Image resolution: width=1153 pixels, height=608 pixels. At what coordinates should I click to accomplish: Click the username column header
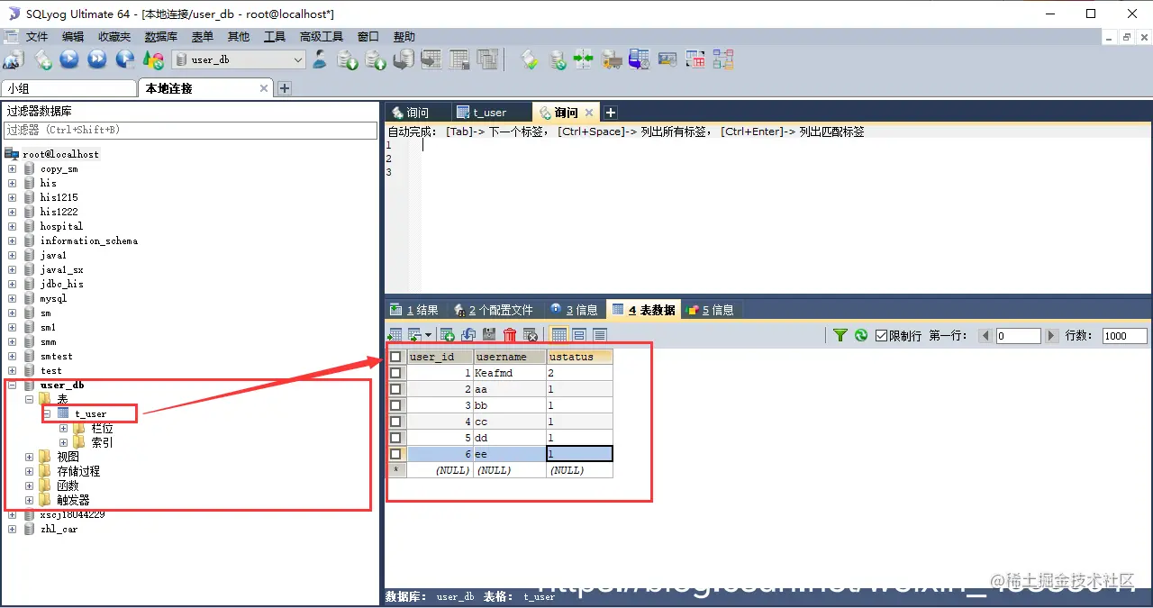click(510, 357)
